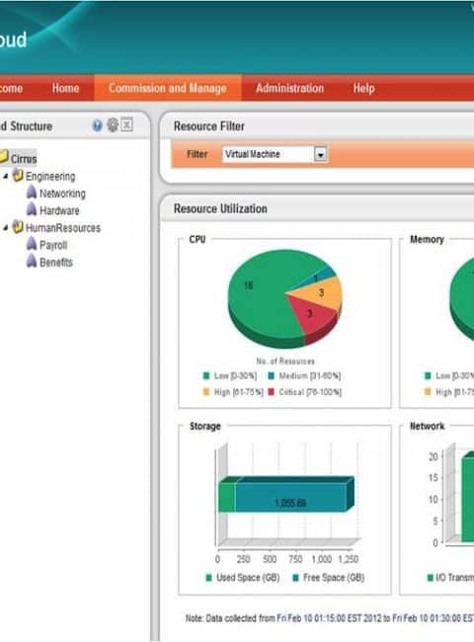This screenshot has height=642, width=474.
Task: Toggle Low [0-30%] legend swatch in CPU chart
Action: click(x=206, y=375)
